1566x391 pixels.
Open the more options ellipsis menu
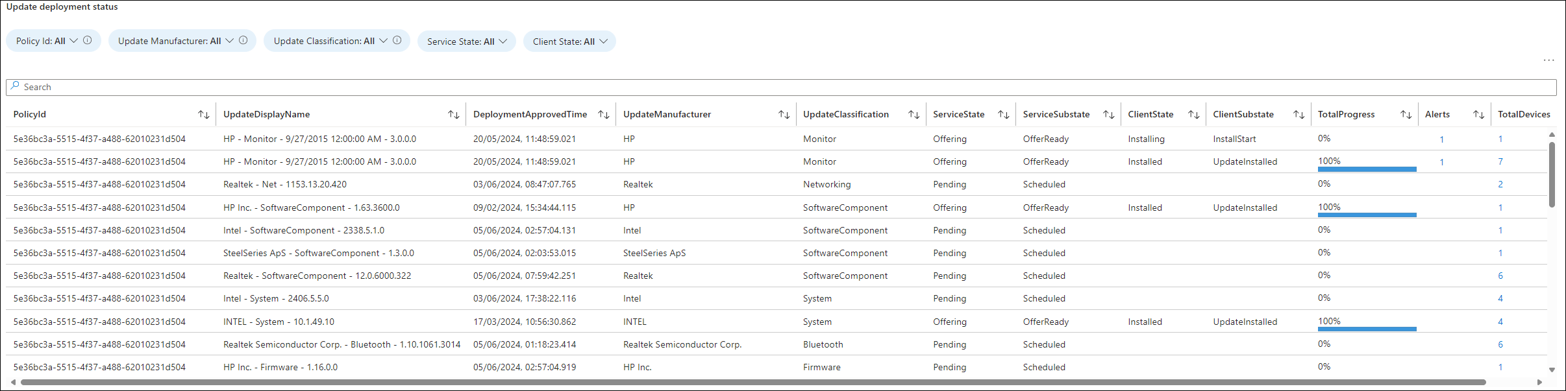coord(1549,60)
